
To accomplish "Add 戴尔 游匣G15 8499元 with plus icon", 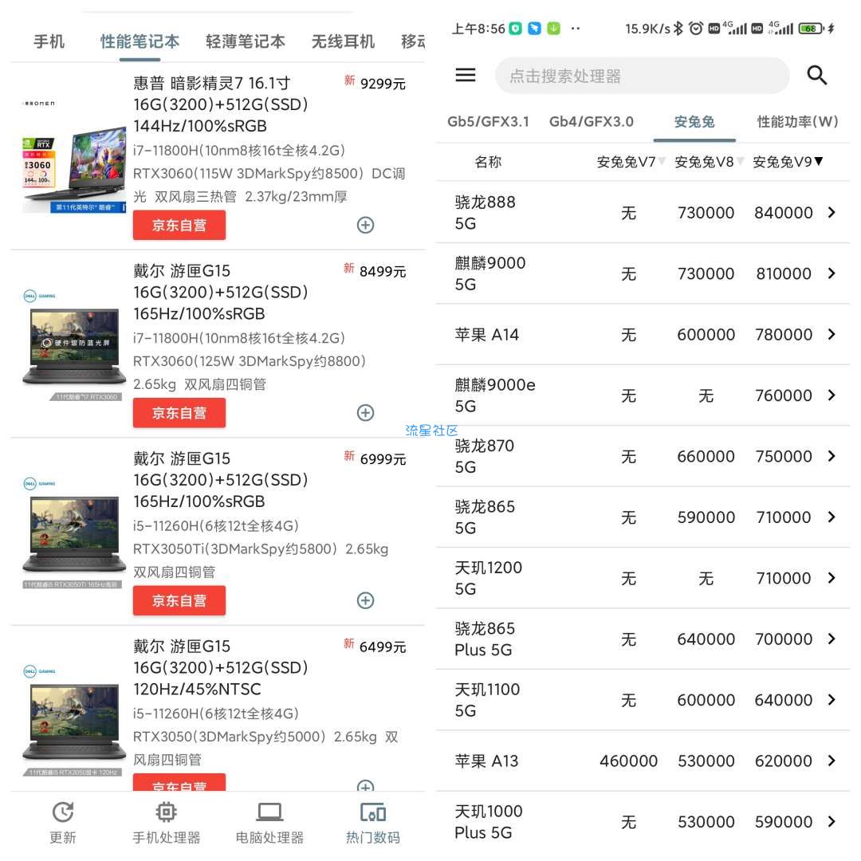I will [x=365, y=412].
